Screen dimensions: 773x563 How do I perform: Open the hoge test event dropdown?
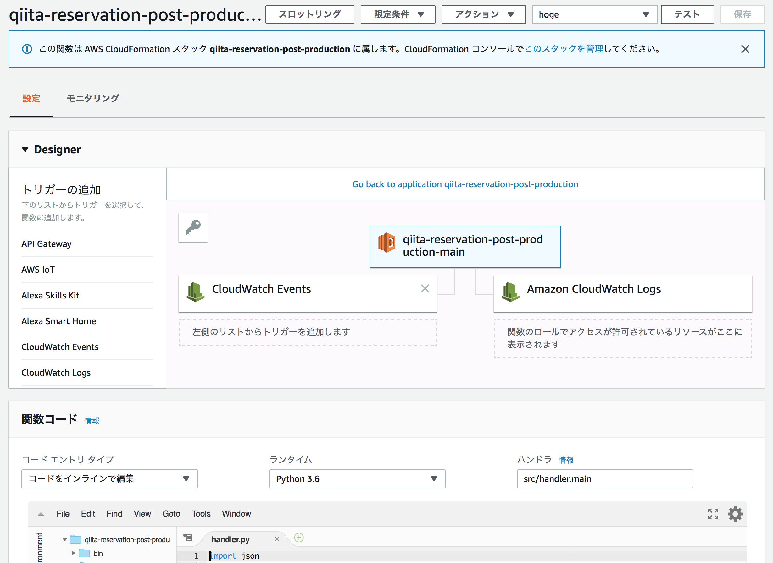point(595,14)
